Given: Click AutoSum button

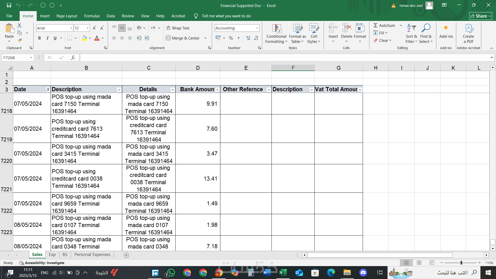Looking at the screenshot, I should (x=384, y=25).
